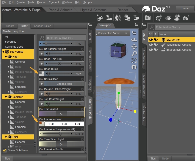This screenshot has height=161, width=195.
Task: Switch to Lights & Cameras activity tab
Action: (x=93, y=10)
